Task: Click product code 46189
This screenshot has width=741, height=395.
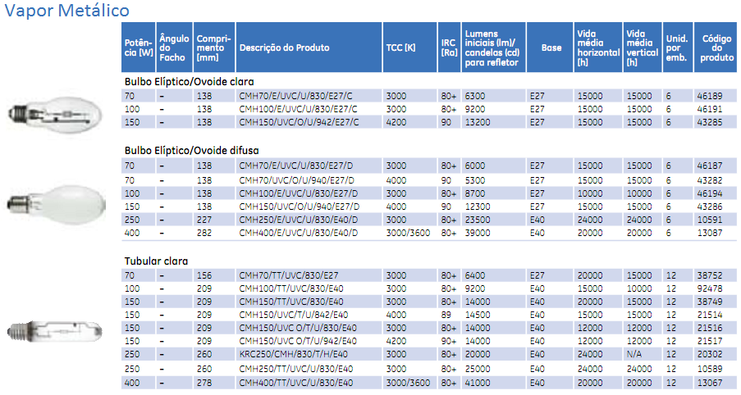Action: point(709,96)
